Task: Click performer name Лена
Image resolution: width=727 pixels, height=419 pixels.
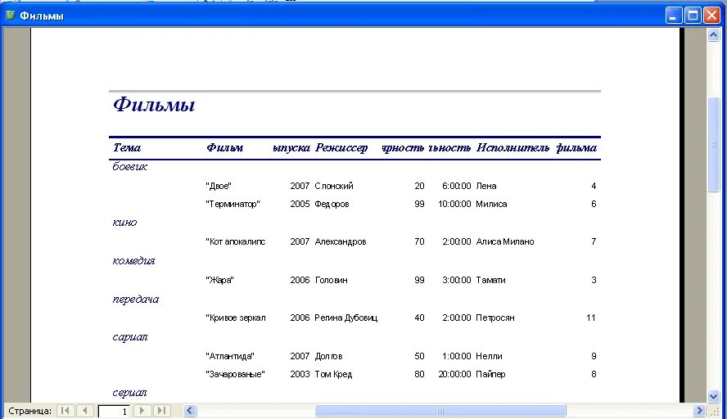Action: tap(486, 186)
